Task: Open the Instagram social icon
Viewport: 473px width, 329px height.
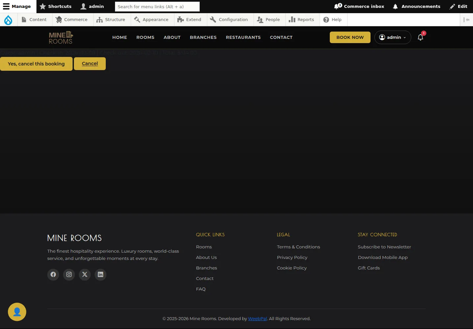Action: click(x=69, y=274)
